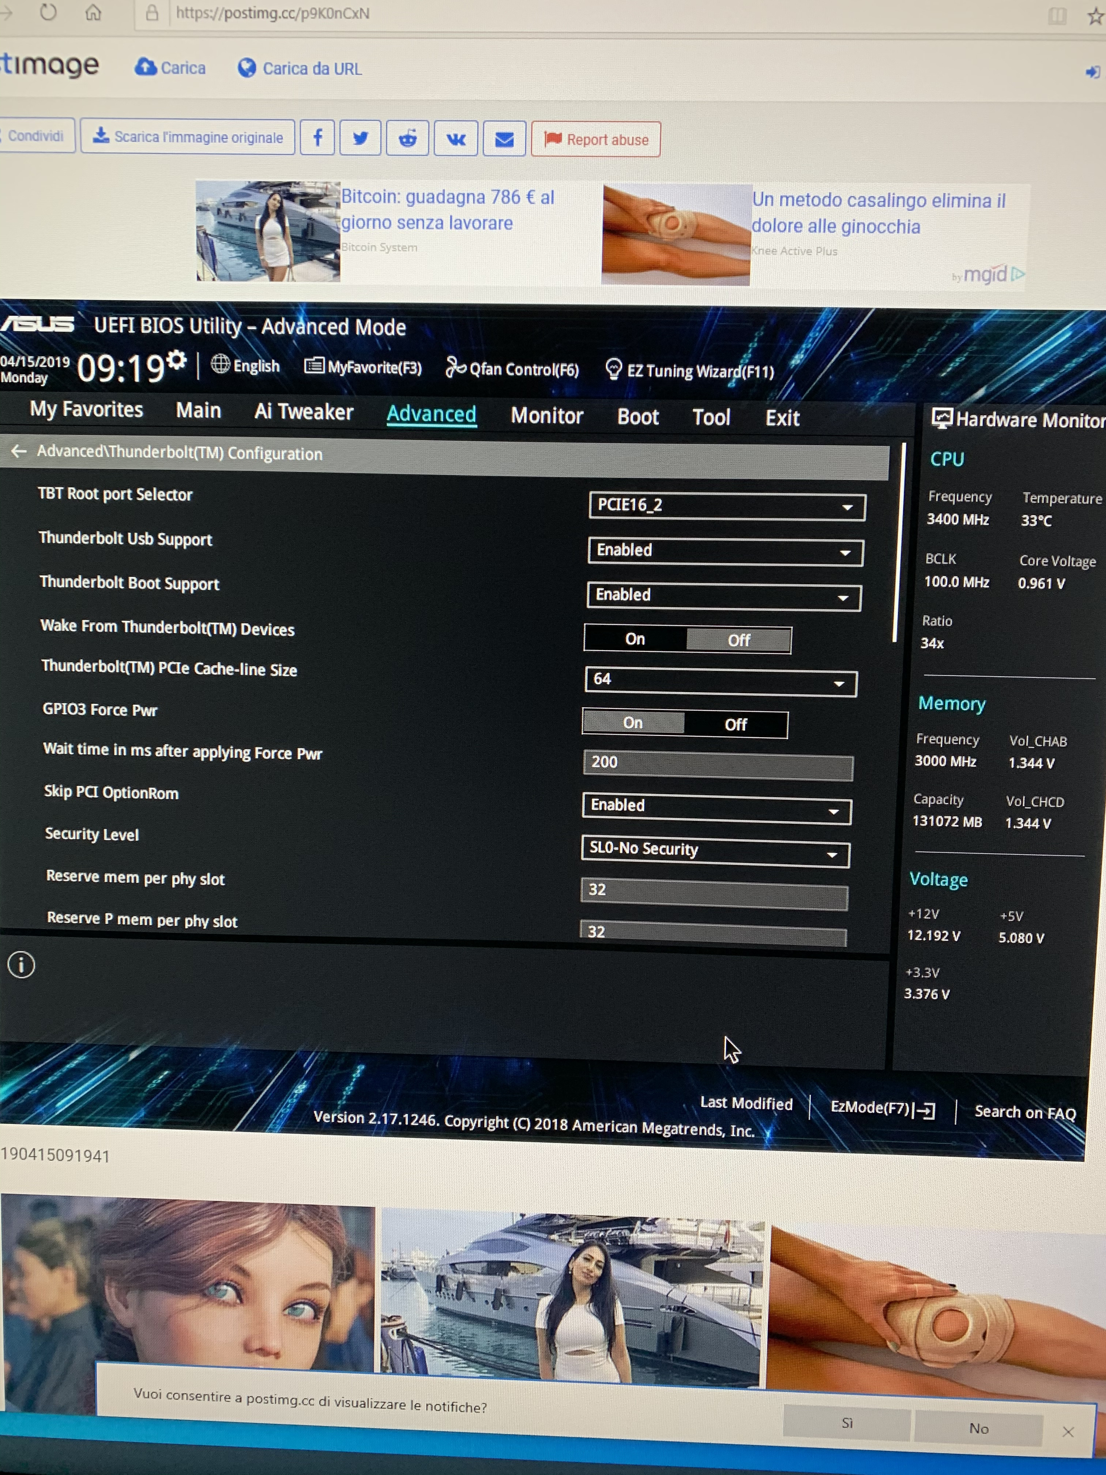Click the Reddit share icon
This screenshot has width=1106, height=1475.
click(407, 139)
